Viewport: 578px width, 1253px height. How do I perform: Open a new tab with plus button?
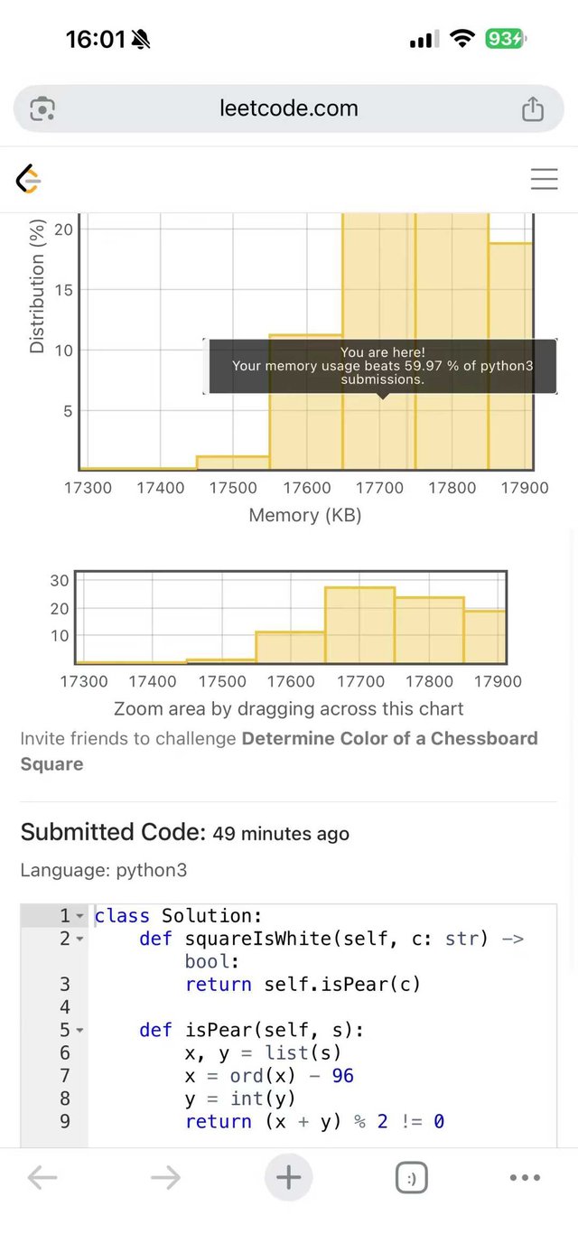[x=288, y=1177]
